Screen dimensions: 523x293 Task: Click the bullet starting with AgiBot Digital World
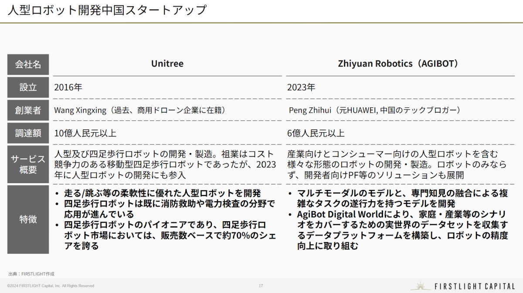tap(399, 230)
